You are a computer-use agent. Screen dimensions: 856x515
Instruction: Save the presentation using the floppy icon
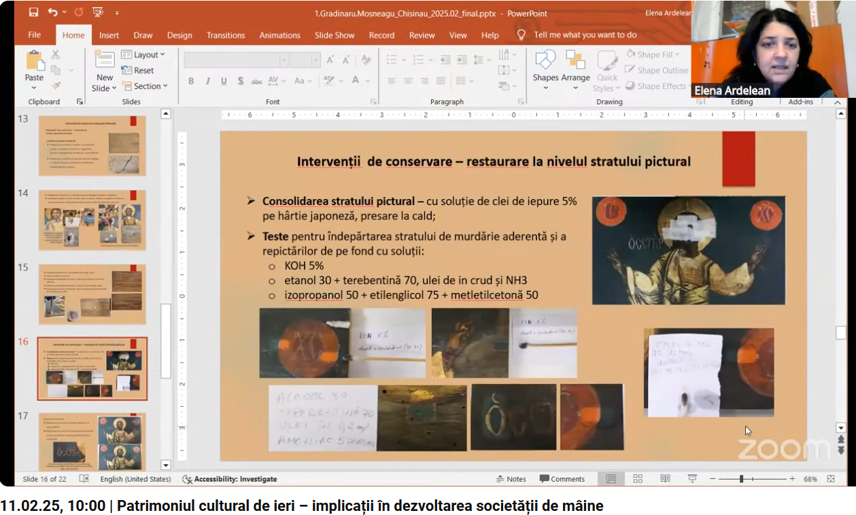pyautogui.click(x=34, y=12)
